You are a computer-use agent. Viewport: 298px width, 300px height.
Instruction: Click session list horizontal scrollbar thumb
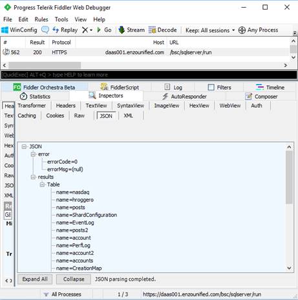point(45,65)
